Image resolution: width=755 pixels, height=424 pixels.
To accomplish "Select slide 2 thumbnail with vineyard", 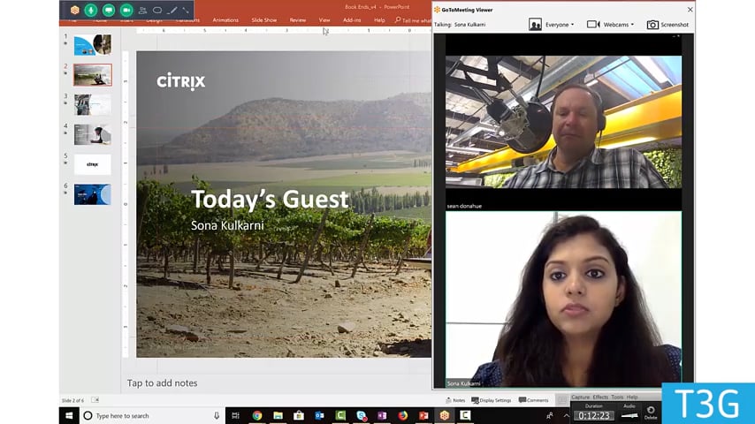I will coord(93,74).
